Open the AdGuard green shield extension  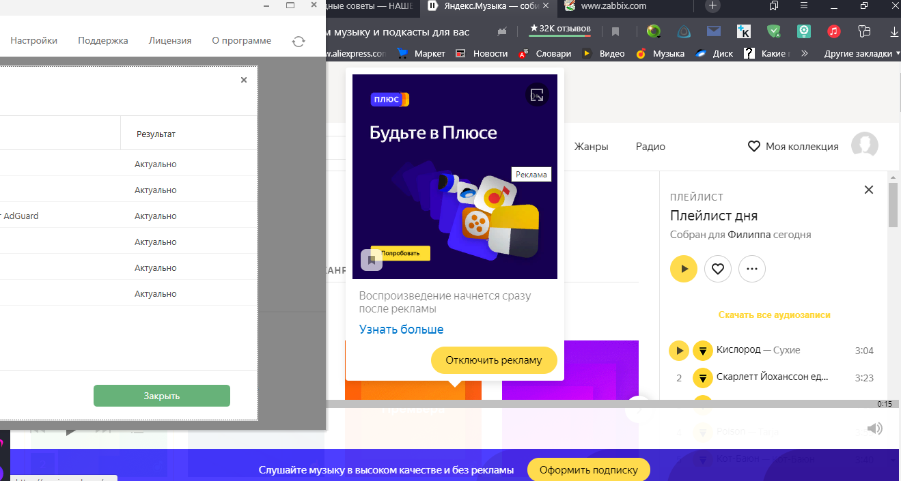(774, 31)
